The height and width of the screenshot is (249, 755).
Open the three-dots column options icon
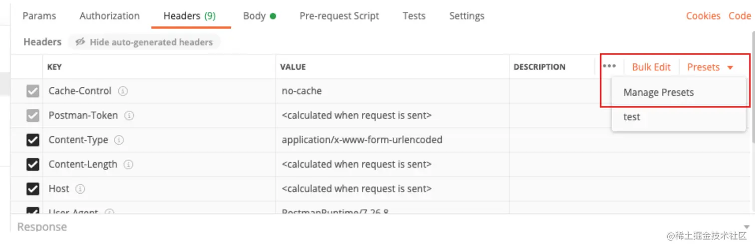609,66
